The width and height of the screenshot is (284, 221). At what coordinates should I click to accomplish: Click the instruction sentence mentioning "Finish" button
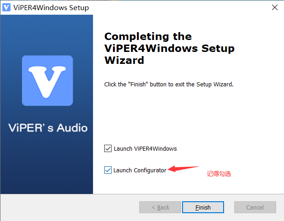coord(169,85)
